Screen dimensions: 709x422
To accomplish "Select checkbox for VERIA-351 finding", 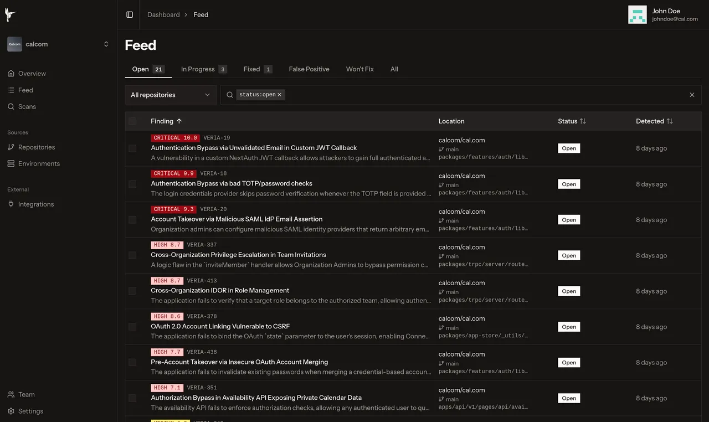I will click(x=132, y=398).
